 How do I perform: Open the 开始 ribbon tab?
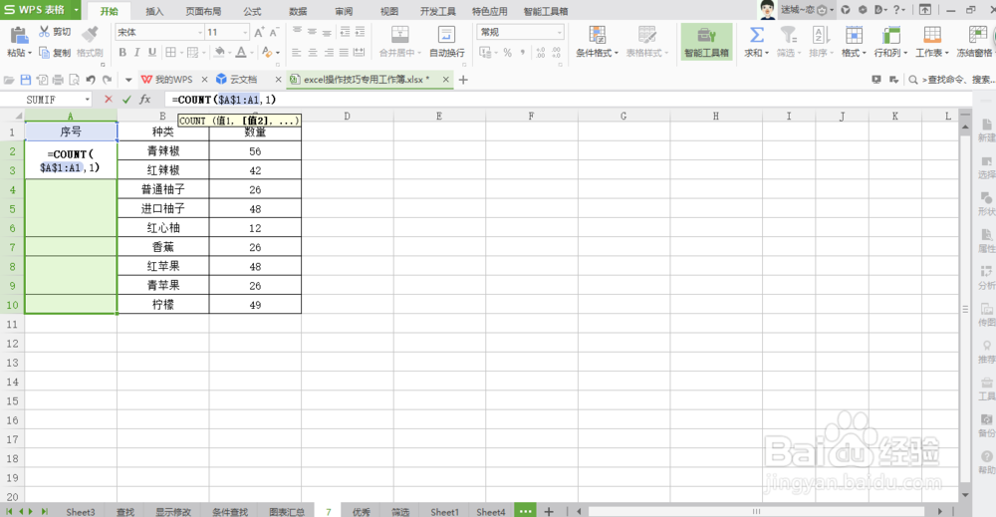[x=110, y=11]
